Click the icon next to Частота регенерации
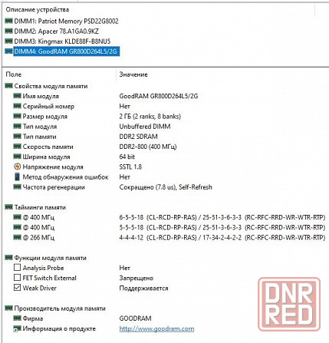Image resolution: width=329 pixels, height=343 pixels. coord(17,187)
